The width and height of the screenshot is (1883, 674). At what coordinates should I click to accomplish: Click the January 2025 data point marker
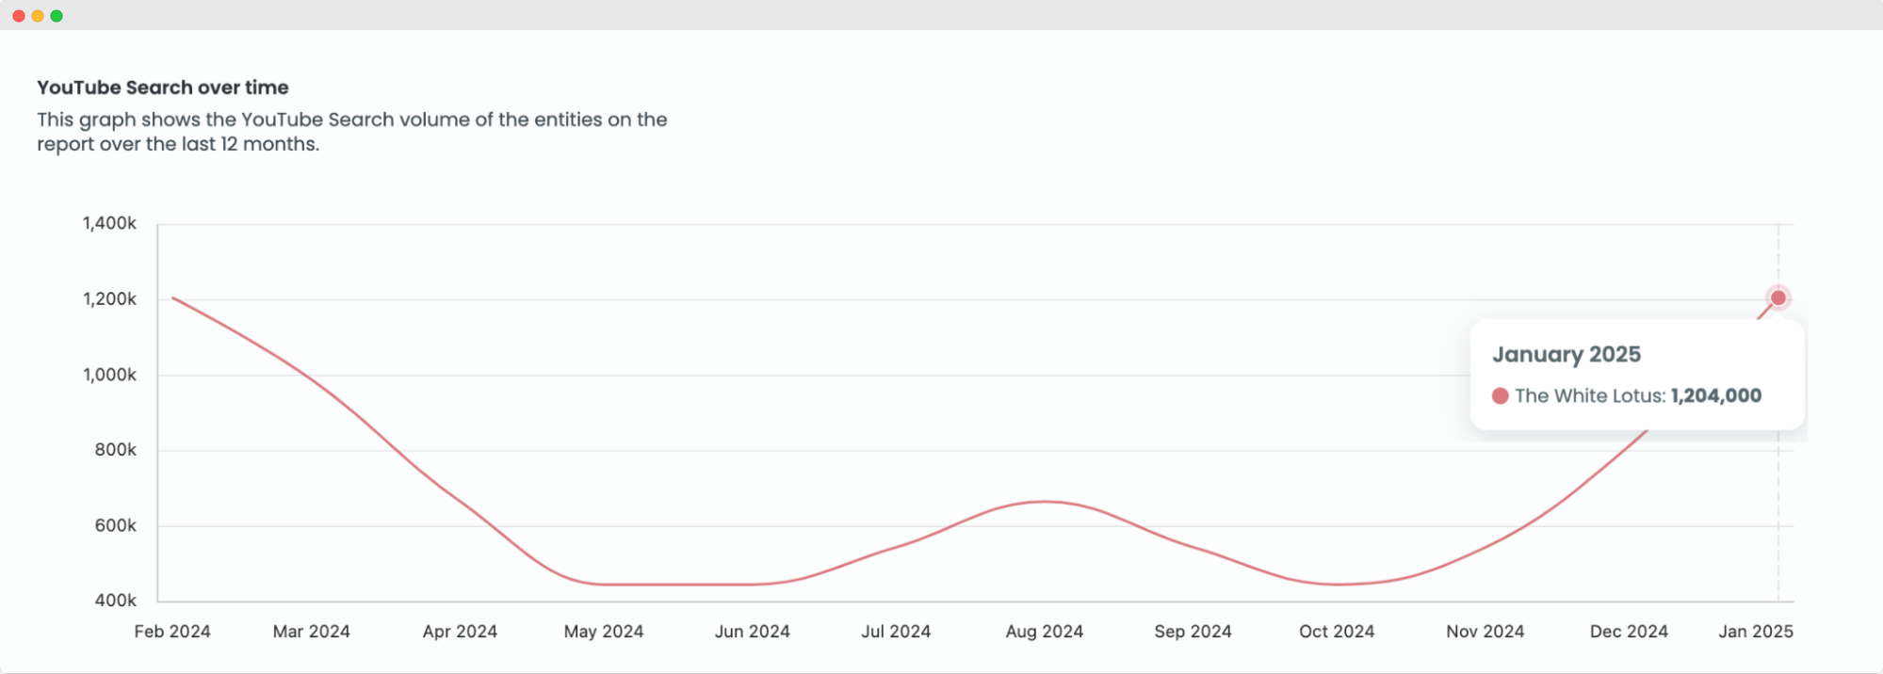[x=1777, y=297]
